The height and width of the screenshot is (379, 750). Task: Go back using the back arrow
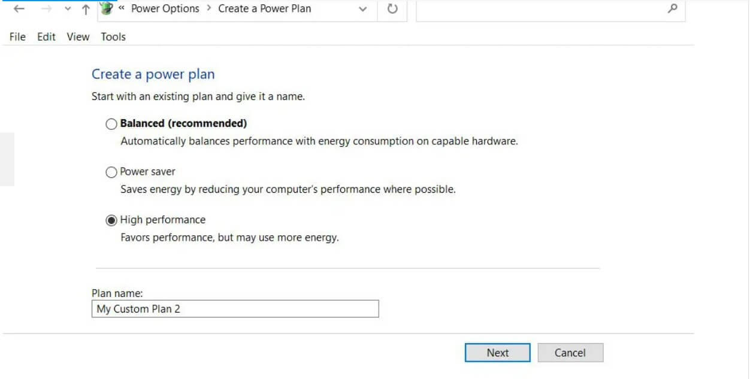pyautogui.click(x=19, y=9)
